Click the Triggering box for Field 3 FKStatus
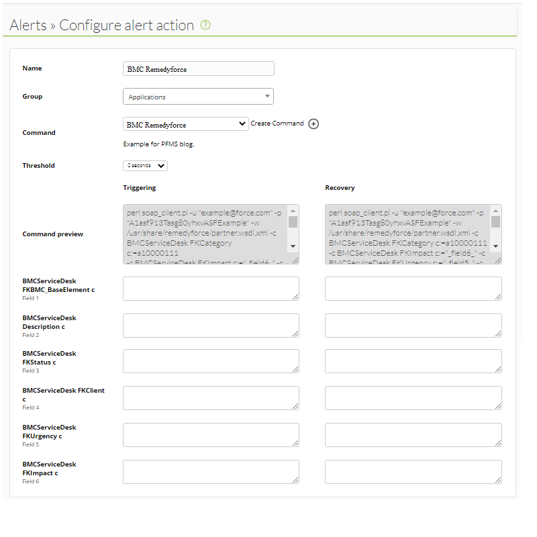Viewport: 537px width, 537px height. click(x=211, y=361)
